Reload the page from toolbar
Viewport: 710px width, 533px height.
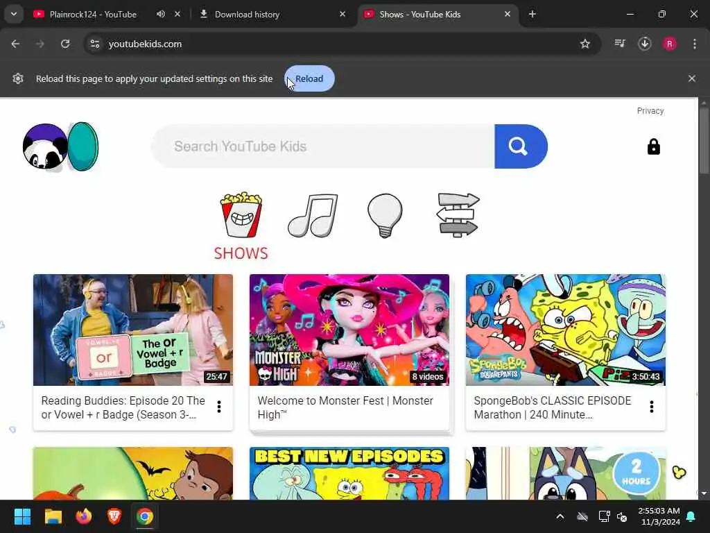[x=65, y=44]
